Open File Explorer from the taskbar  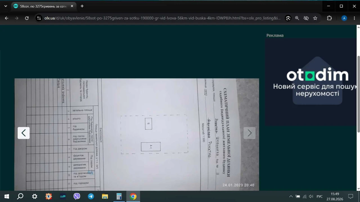click(x=105, y=196)
